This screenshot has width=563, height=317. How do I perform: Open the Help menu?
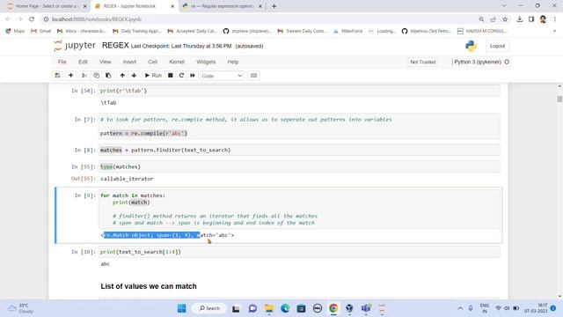point(233,62)
